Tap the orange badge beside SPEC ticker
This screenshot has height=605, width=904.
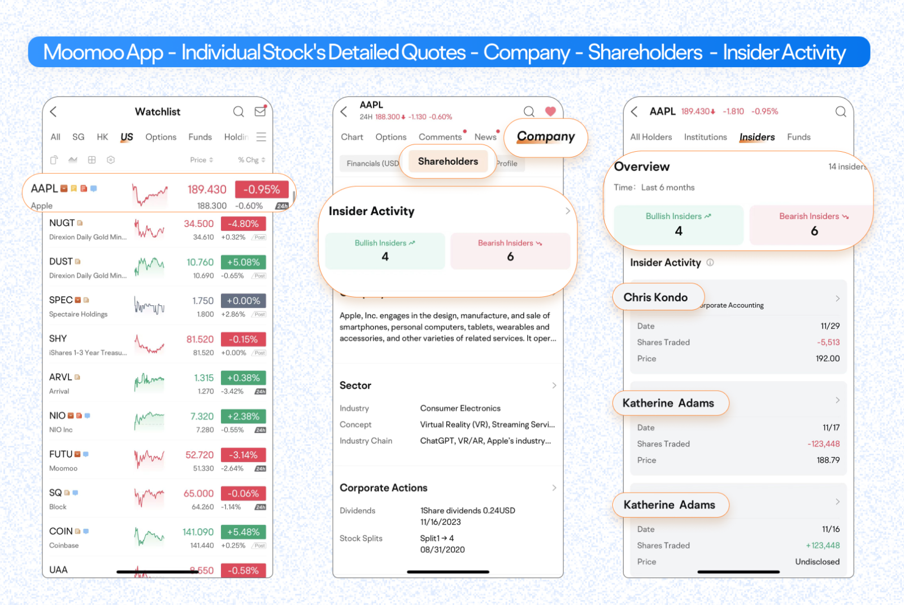[78, 300]
